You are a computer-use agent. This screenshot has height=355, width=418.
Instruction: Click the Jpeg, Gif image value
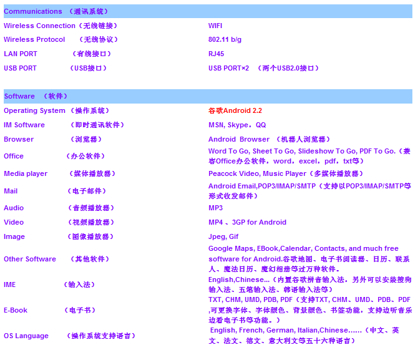coord(223,236)
